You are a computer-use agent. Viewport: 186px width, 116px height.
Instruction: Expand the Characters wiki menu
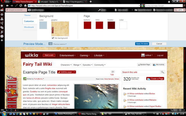(66, 65)
